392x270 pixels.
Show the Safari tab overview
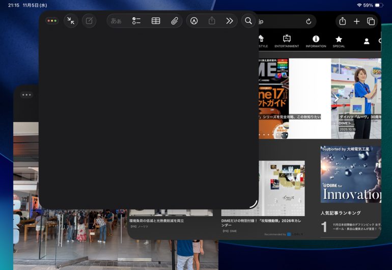click(x=371, y=21)
